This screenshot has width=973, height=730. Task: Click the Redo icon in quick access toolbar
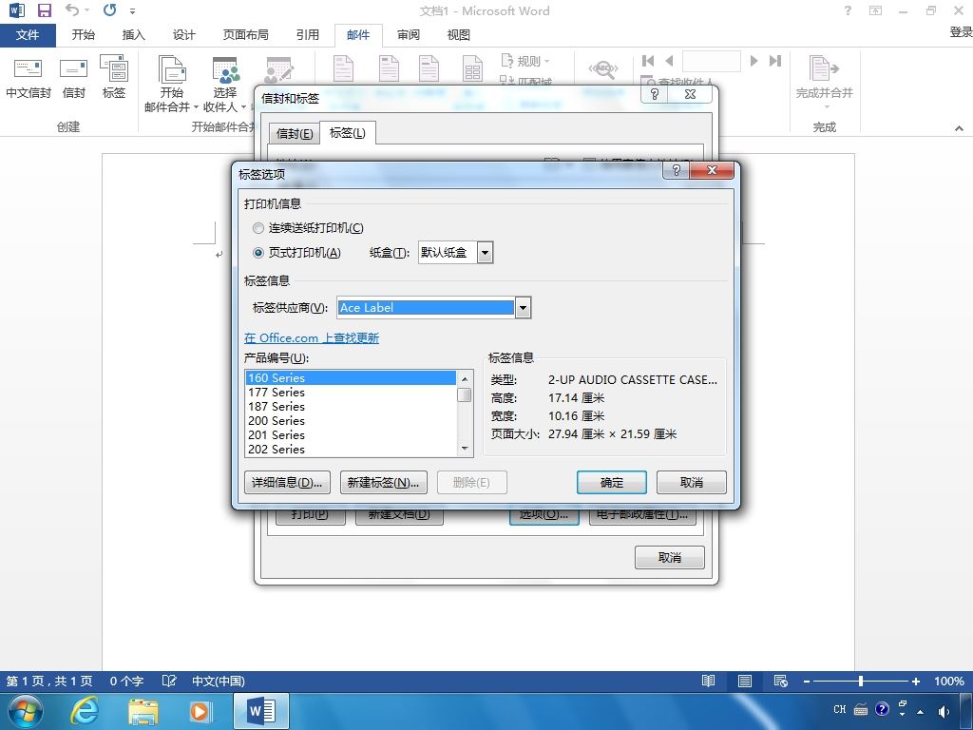[110, 10]
